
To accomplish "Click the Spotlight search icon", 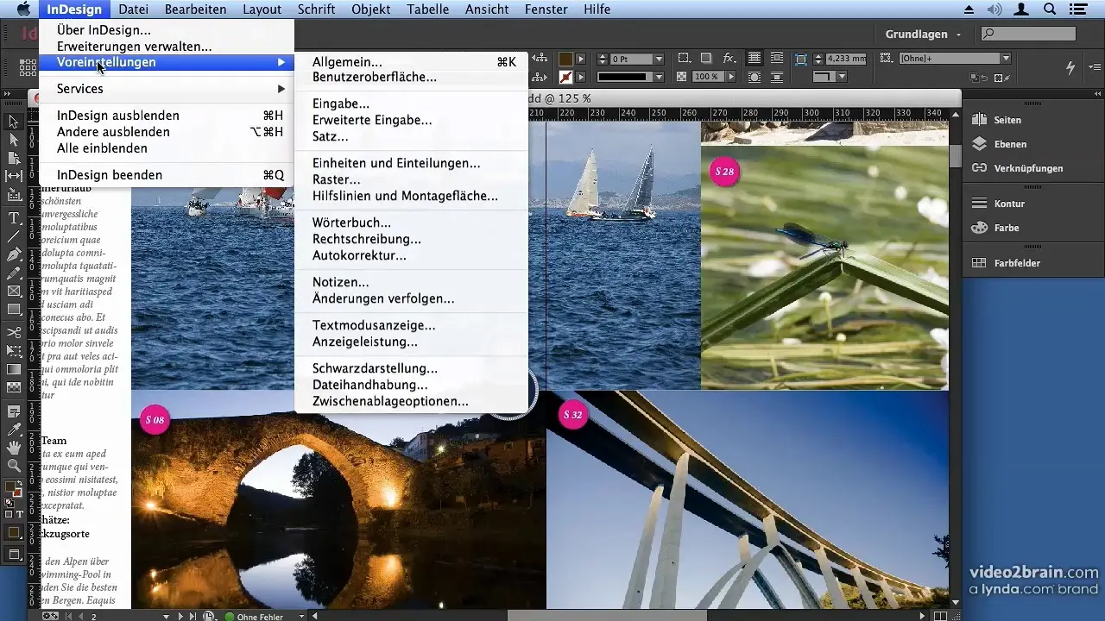I will 1050,9.
